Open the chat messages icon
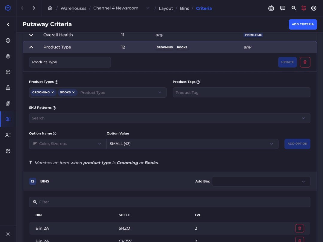 coord(283,8)
